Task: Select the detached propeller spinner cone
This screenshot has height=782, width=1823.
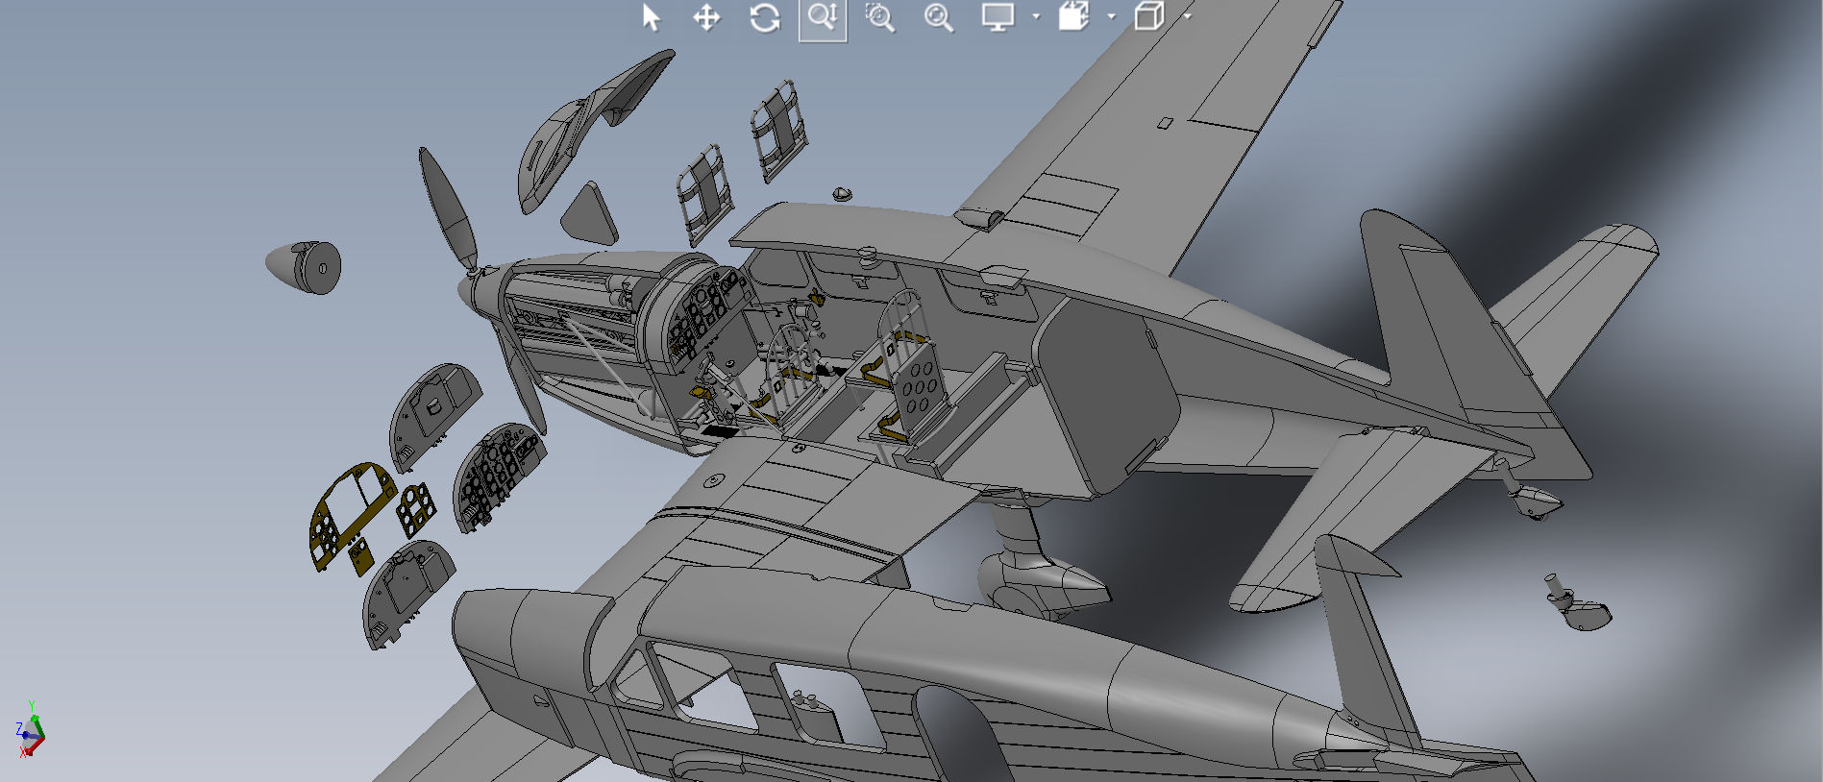Action: click(x=304, y=267)
